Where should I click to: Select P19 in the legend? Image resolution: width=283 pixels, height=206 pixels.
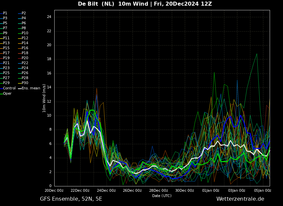[x=6, y=58]
